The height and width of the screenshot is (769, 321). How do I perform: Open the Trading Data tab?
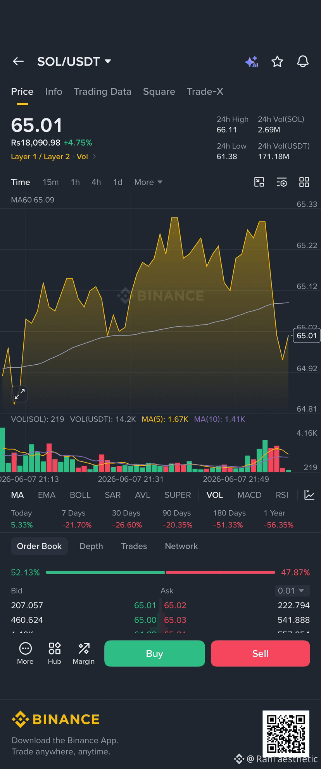102,92
